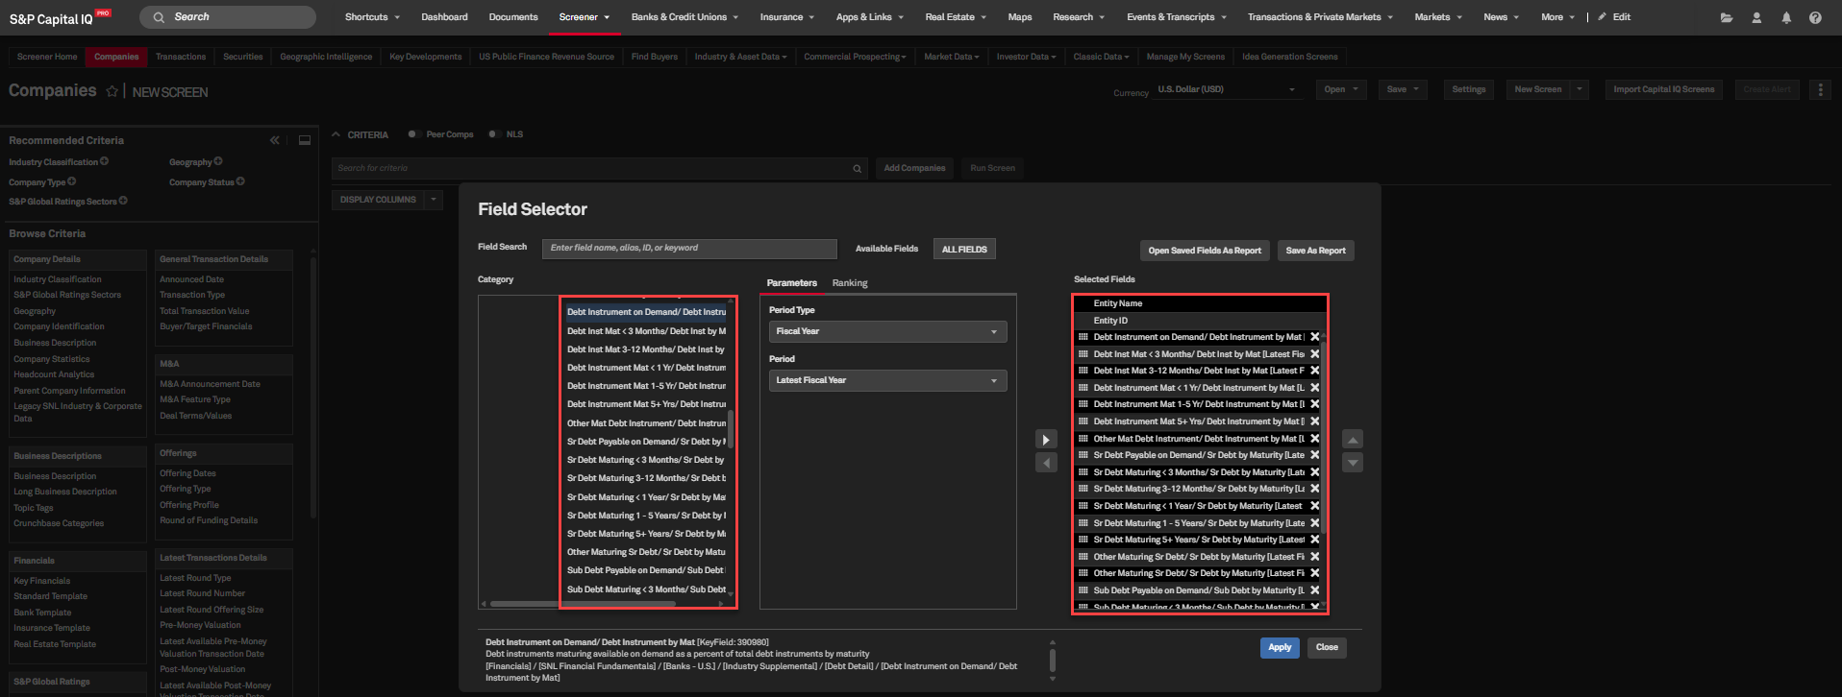Add Company Status criteria with plus icon
The width and height of the screenshot is (1842, 697).
tap(240, 181)
